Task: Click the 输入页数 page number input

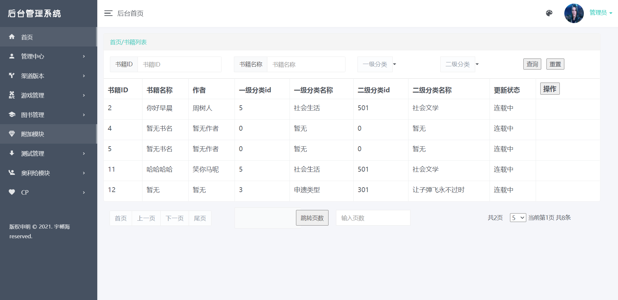Action: (x=373, y=217)
